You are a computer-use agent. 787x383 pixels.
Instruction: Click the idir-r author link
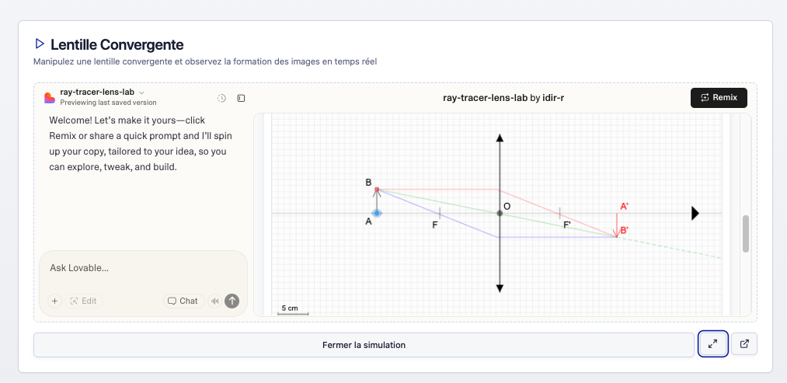pyautogui.click(x=552, y=98)
